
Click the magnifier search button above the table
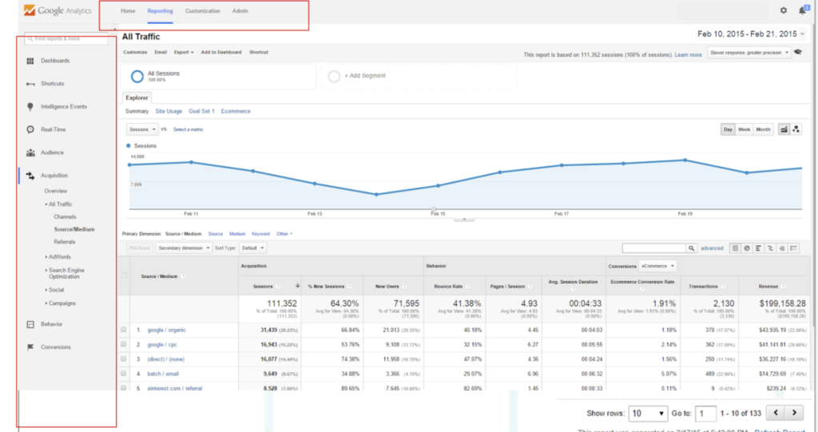[692, 248]
